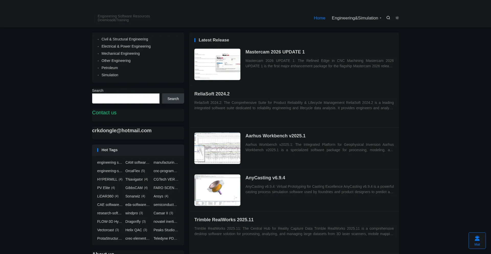The image size is (491, 254).
Task: Open the Mastercam 2026 UPDATE 1 article title
Action: tap(275, 52)
